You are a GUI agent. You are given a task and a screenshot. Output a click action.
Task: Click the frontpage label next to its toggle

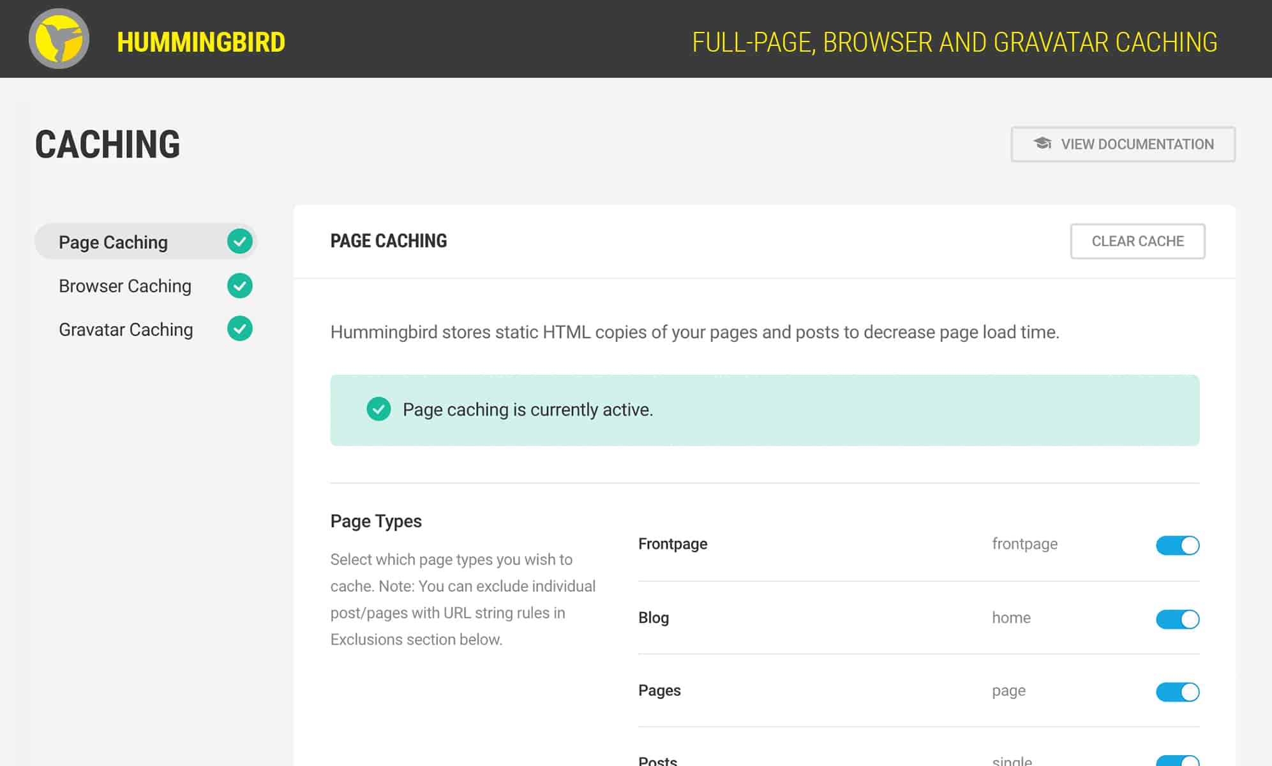coord(1024,544)
